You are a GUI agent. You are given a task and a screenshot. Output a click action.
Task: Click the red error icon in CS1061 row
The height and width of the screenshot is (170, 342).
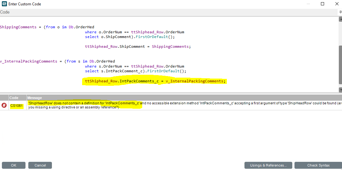[4, 105]
